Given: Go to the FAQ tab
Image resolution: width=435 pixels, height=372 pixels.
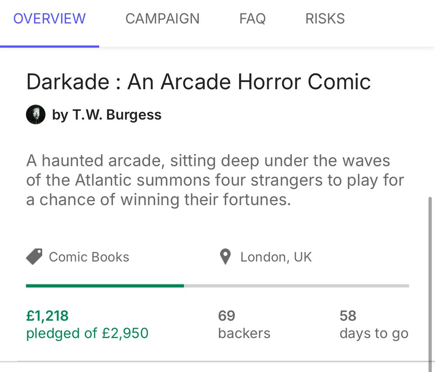Looking at the screenshot, I should 252,19.
